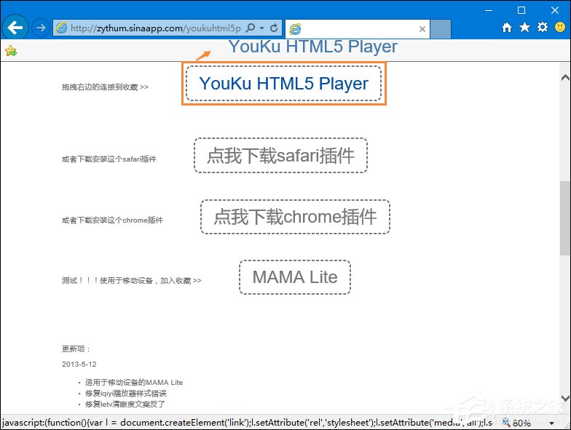
Task: Click the text 拖拽右边的连接到收藏 >>
Action: [105, 87]
